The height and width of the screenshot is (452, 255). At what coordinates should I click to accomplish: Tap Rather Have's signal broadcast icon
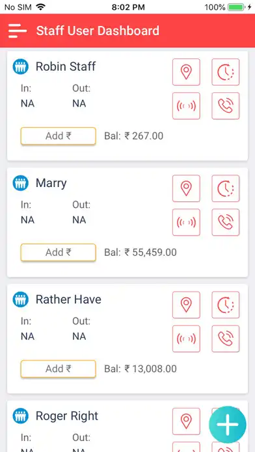tap(186, 339)
